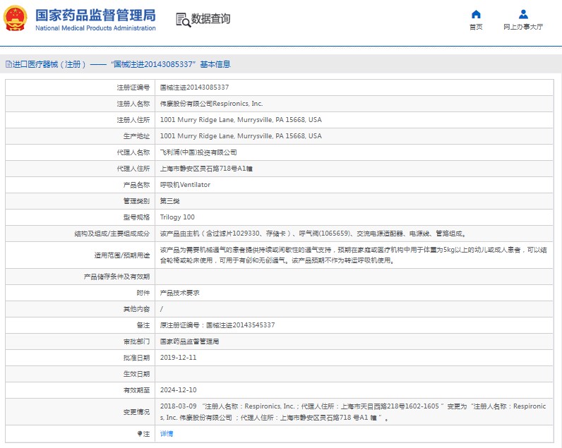Viewport: 562px width, 448px height.
Task: Click the 其他内容 label
Action: 136,309
